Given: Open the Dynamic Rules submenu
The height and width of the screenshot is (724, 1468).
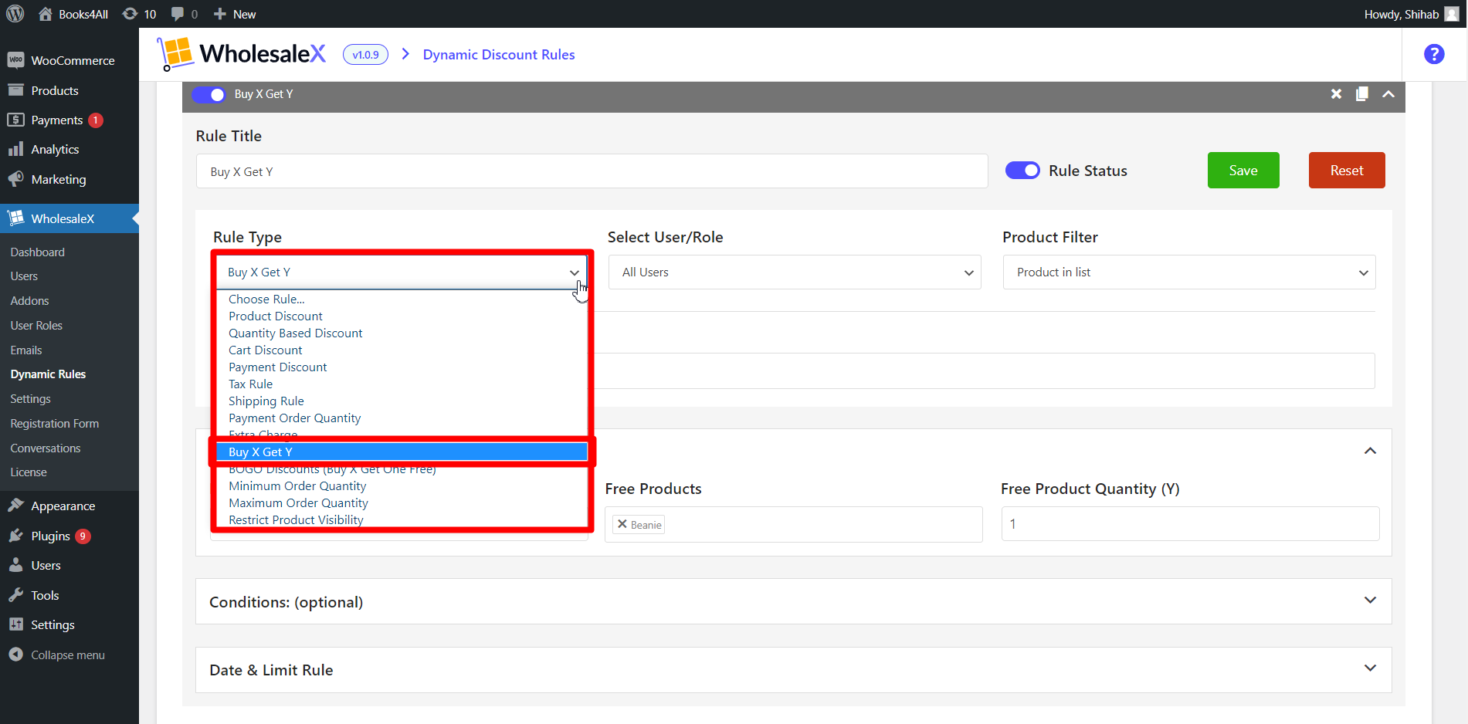Looking at the screenshot, I should (48, 374).
